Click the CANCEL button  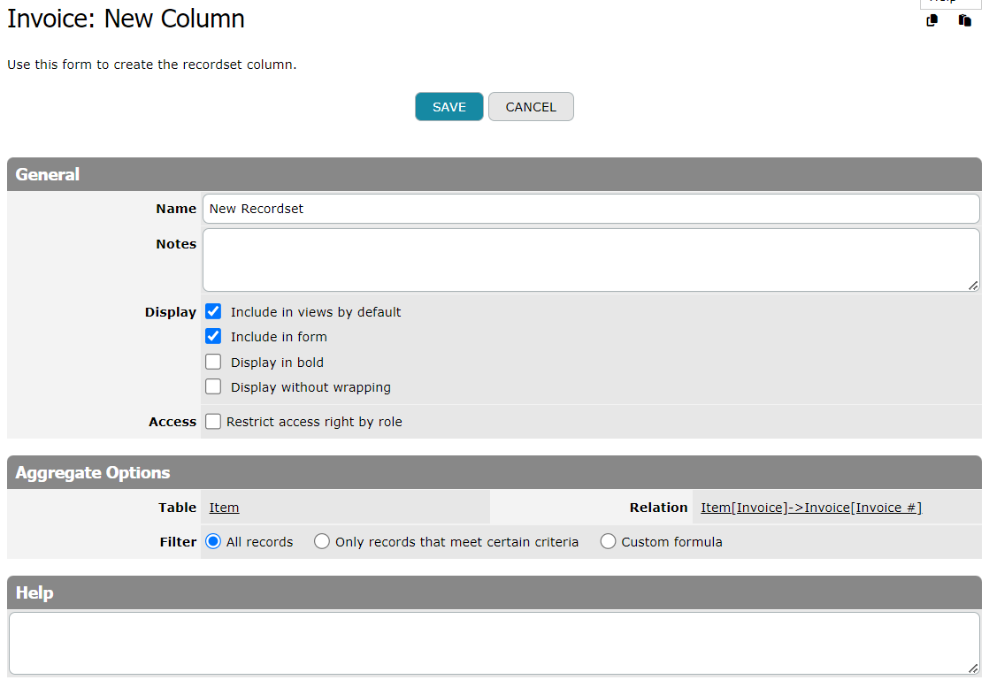[531, 106]
